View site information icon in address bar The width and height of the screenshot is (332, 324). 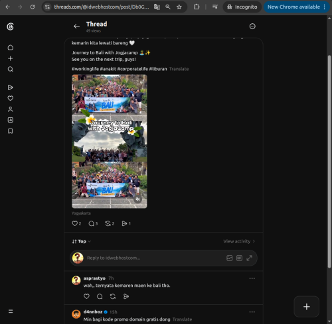click(x=47, y=7)
